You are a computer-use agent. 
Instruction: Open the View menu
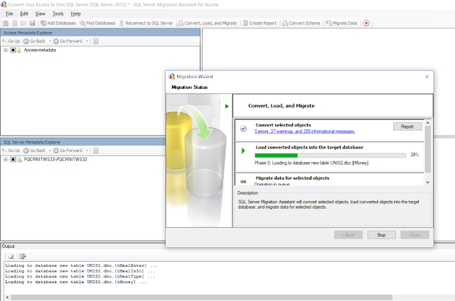[x=41, y=13]
